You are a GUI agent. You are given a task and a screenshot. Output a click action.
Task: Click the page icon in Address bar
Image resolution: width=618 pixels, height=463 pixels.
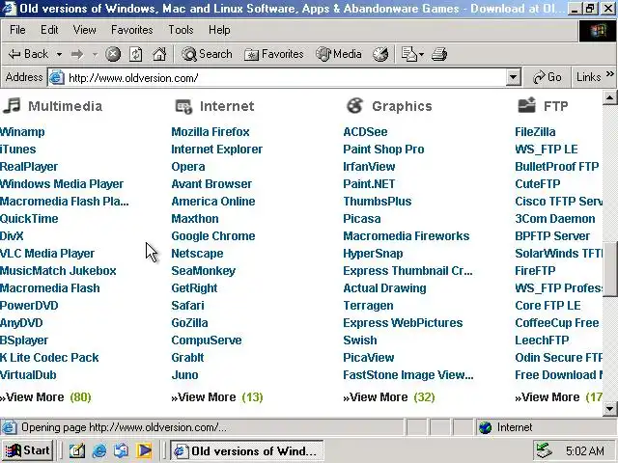pos(56,77)
